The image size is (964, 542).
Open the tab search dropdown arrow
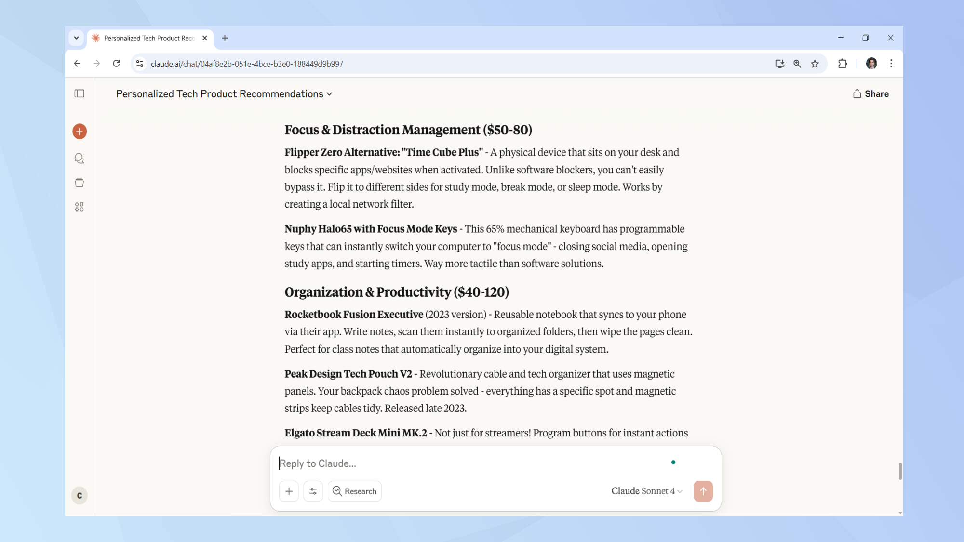(x=76, y=38)
